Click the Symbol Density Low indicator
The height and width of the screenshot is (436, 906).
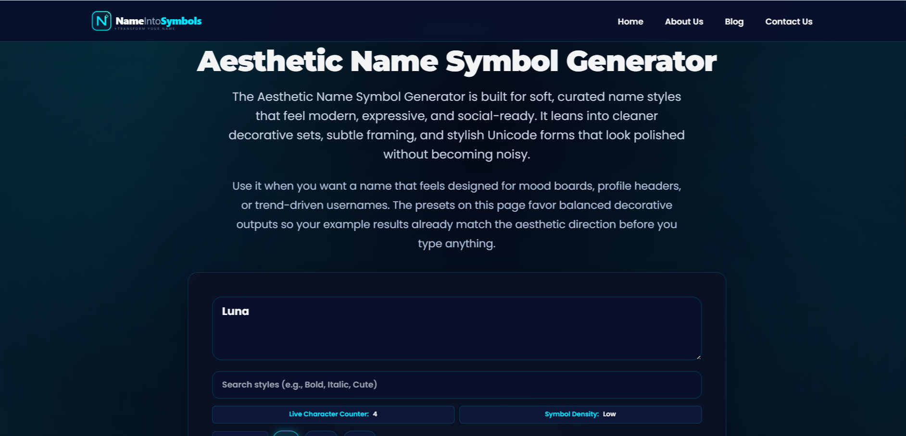click(580, 414)
